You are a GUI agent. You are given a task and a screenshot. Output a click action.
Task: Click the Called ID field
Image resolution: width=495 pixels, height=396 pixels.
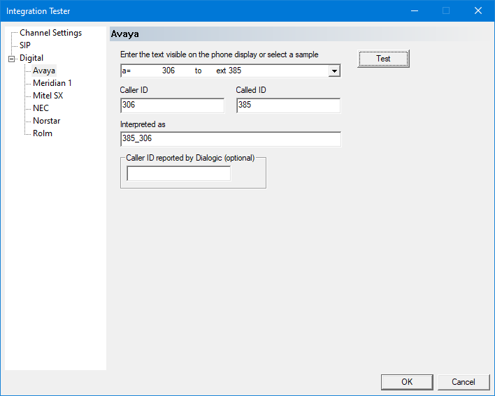(x=288, y=105)
